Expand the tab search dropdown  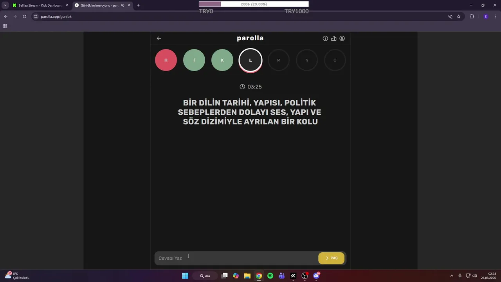click(x=5, y=5)
